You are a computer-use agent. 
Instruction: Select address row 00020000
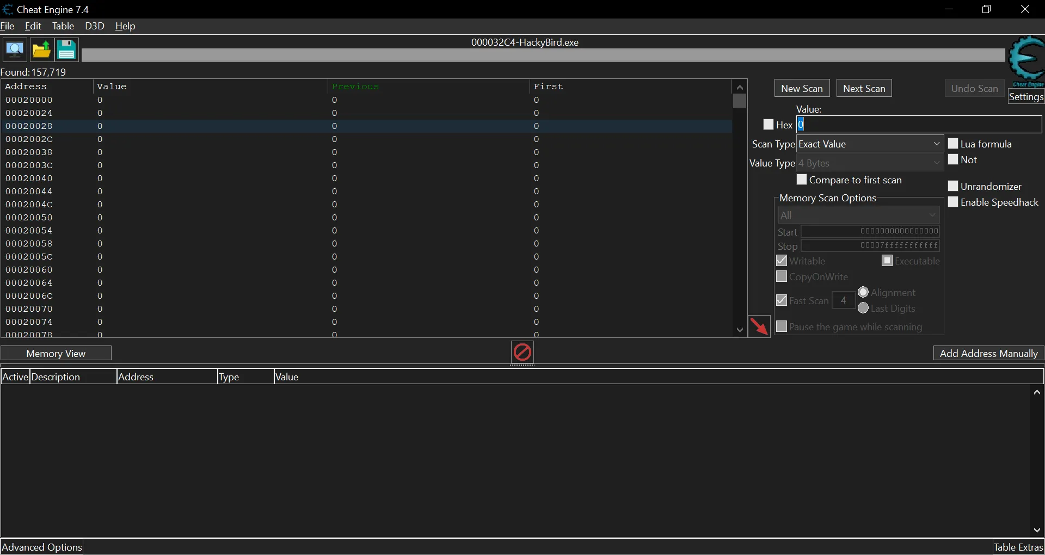click(366, 100)
